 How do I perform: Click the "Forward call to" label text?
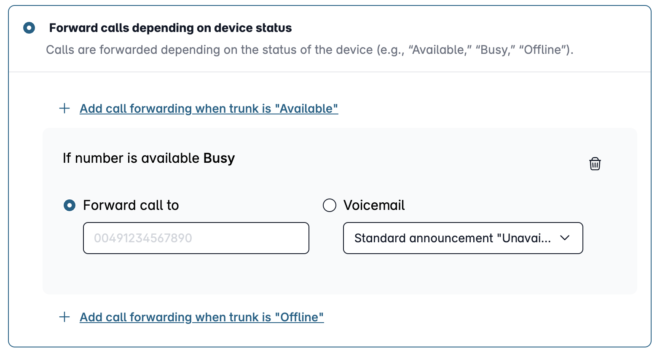click(131, 205)
